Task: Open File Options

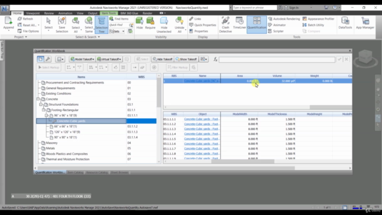Action: click(28, 31)
